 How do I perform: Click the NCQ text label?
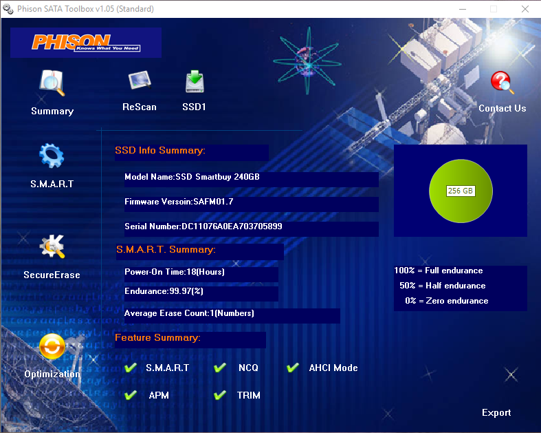tap(248, 368)
